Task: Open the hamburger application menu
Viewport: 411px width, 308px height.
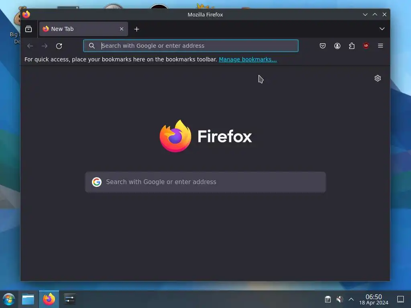Action: coord(380,46)
